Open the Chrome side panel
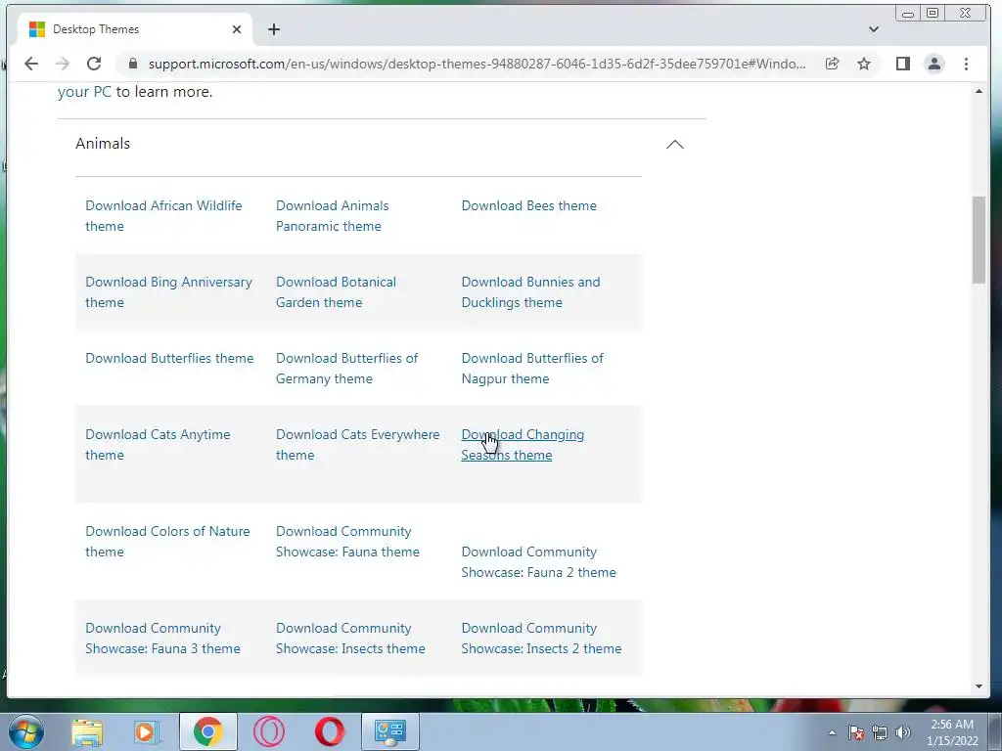1002x751 pixels. click(x=902, y=64)
